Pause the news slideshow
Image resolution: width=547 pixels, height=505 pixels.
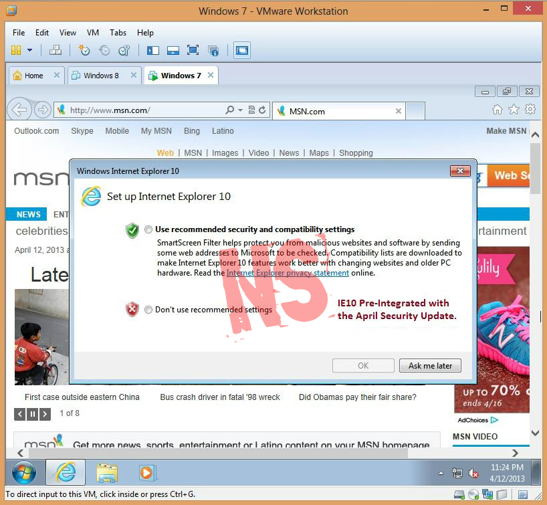pyautogui.click(x=33, y=414)
